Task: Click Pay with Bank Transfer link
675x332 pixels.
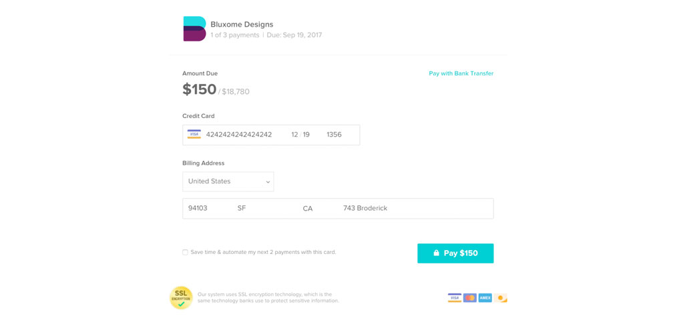Action: tap(461, 73)
